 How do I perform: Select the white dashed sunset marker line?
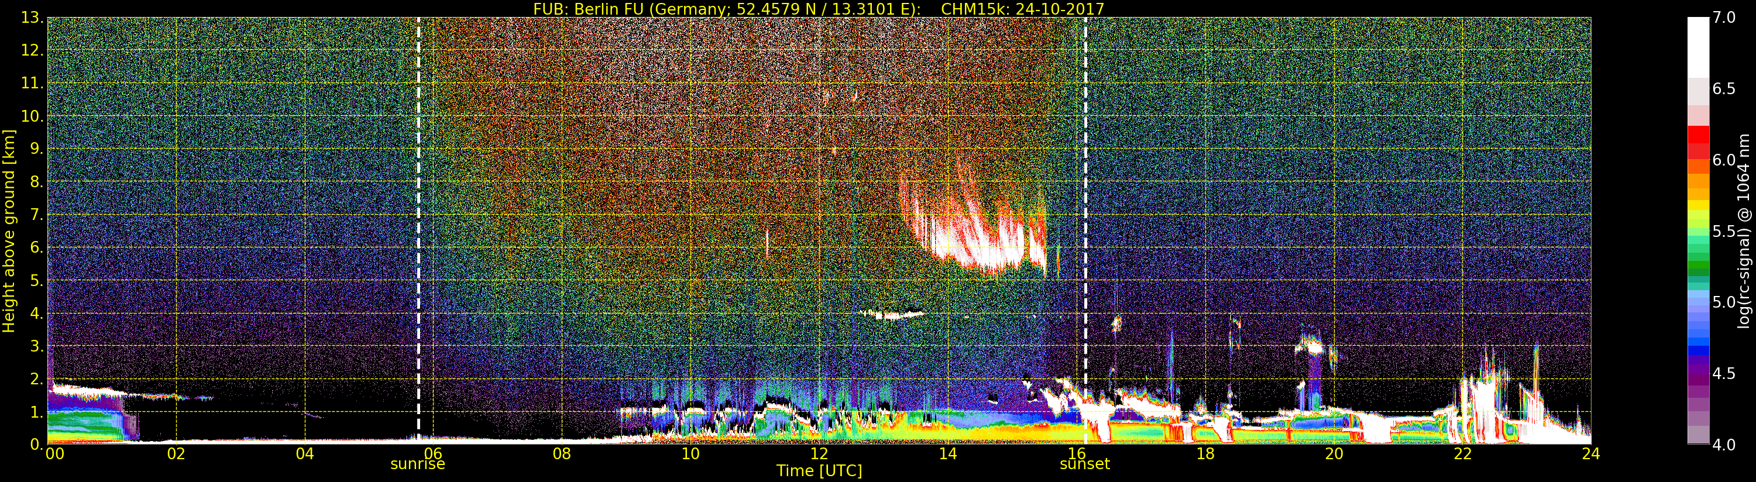[x=1085, y=230]
